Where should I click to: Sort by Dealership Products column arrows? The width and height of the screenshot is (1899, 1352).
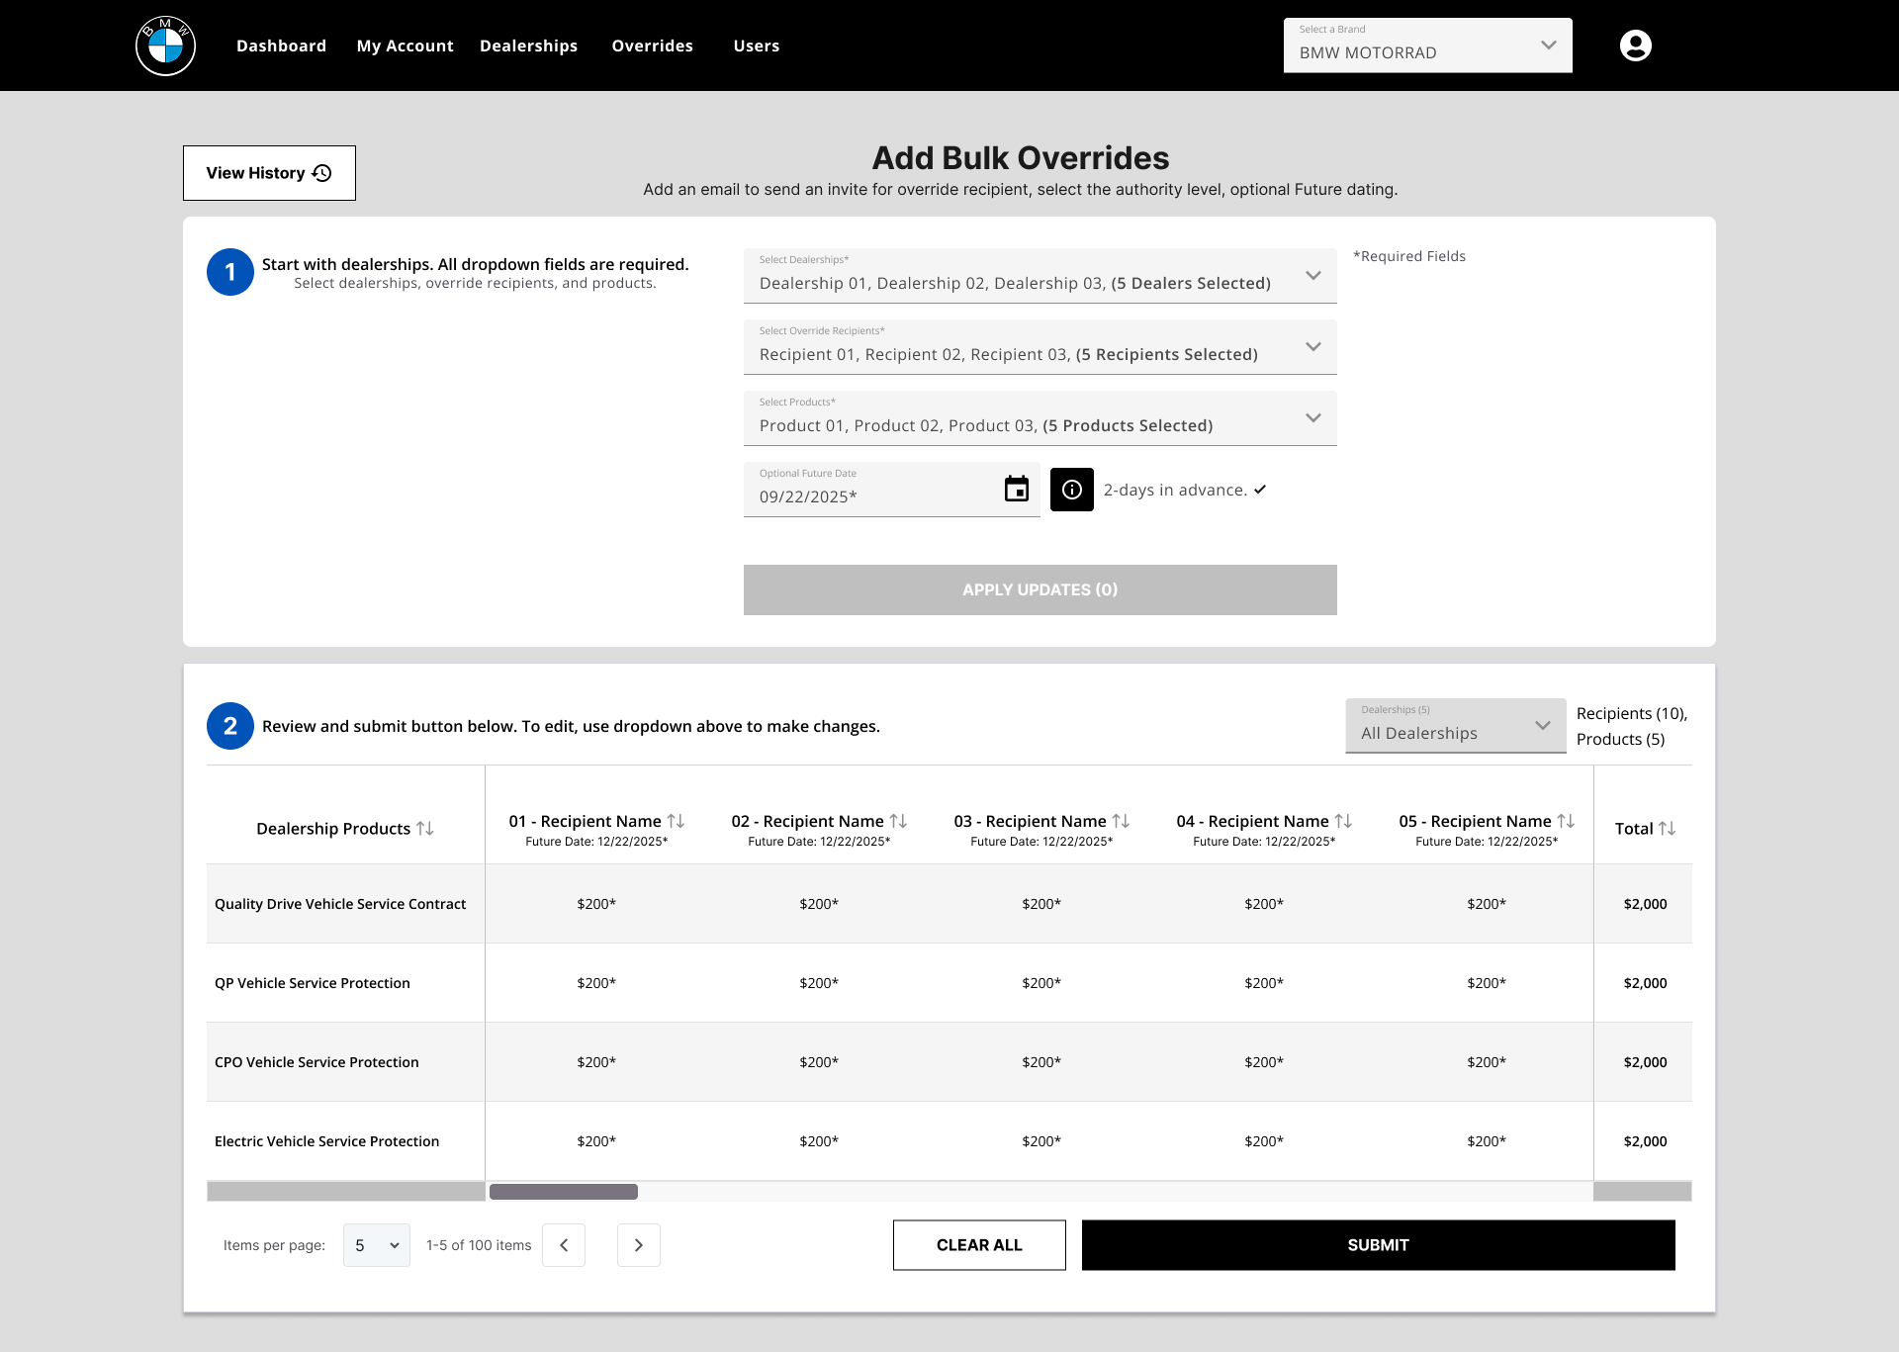coord(425,829)
